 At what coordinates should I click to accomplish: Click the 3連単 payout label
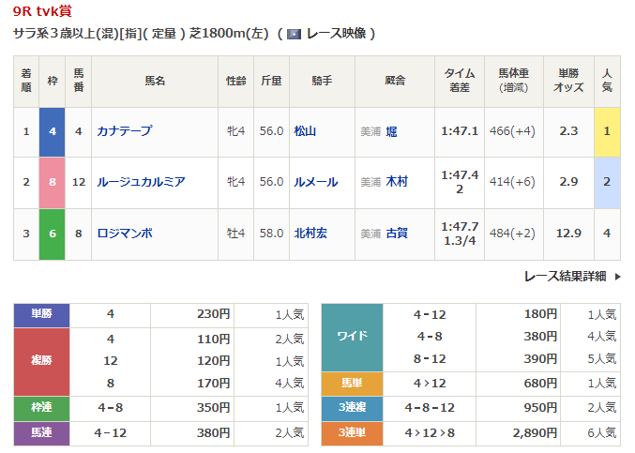point(352,433)
